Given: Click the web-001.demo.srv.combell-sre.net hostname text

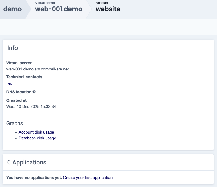Looking at the screenshot, I should (38, 69).
